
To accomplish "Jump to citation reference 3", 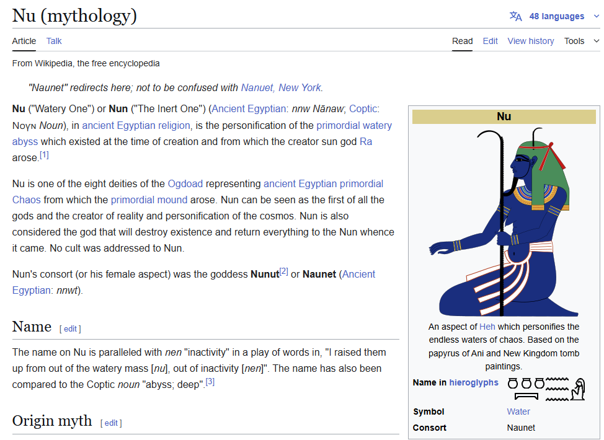I will point(210,382).
